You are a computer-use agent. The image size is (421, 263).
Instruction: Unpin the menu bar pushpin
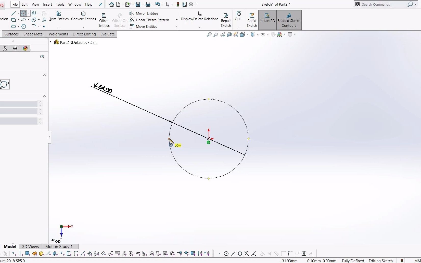100,4
